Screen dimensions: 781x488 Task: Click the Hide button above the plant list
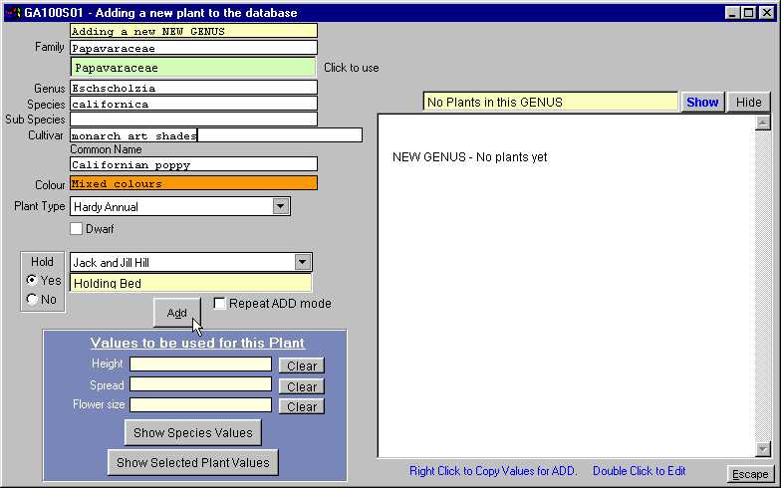pyautogui.click(x=749, y=102)
